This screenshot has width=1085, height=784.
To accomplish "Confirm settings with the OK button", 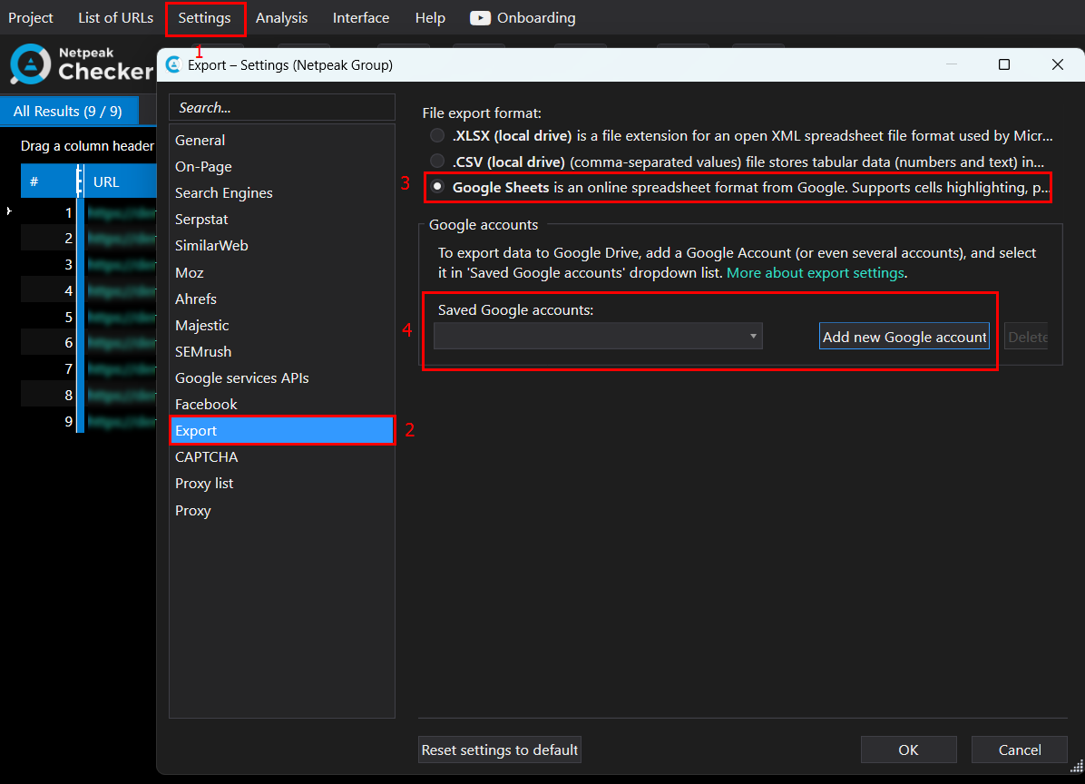I will click(x=908, y=750).
